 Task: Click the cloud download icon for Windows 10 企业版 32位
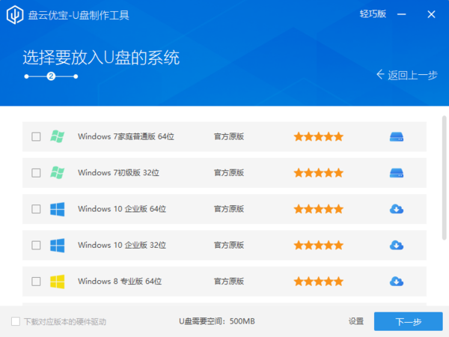coord(397,246)
